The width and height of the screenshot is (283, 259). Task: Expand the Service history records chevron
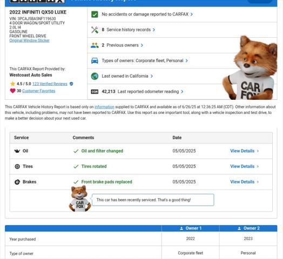click(x=154, y=30)
